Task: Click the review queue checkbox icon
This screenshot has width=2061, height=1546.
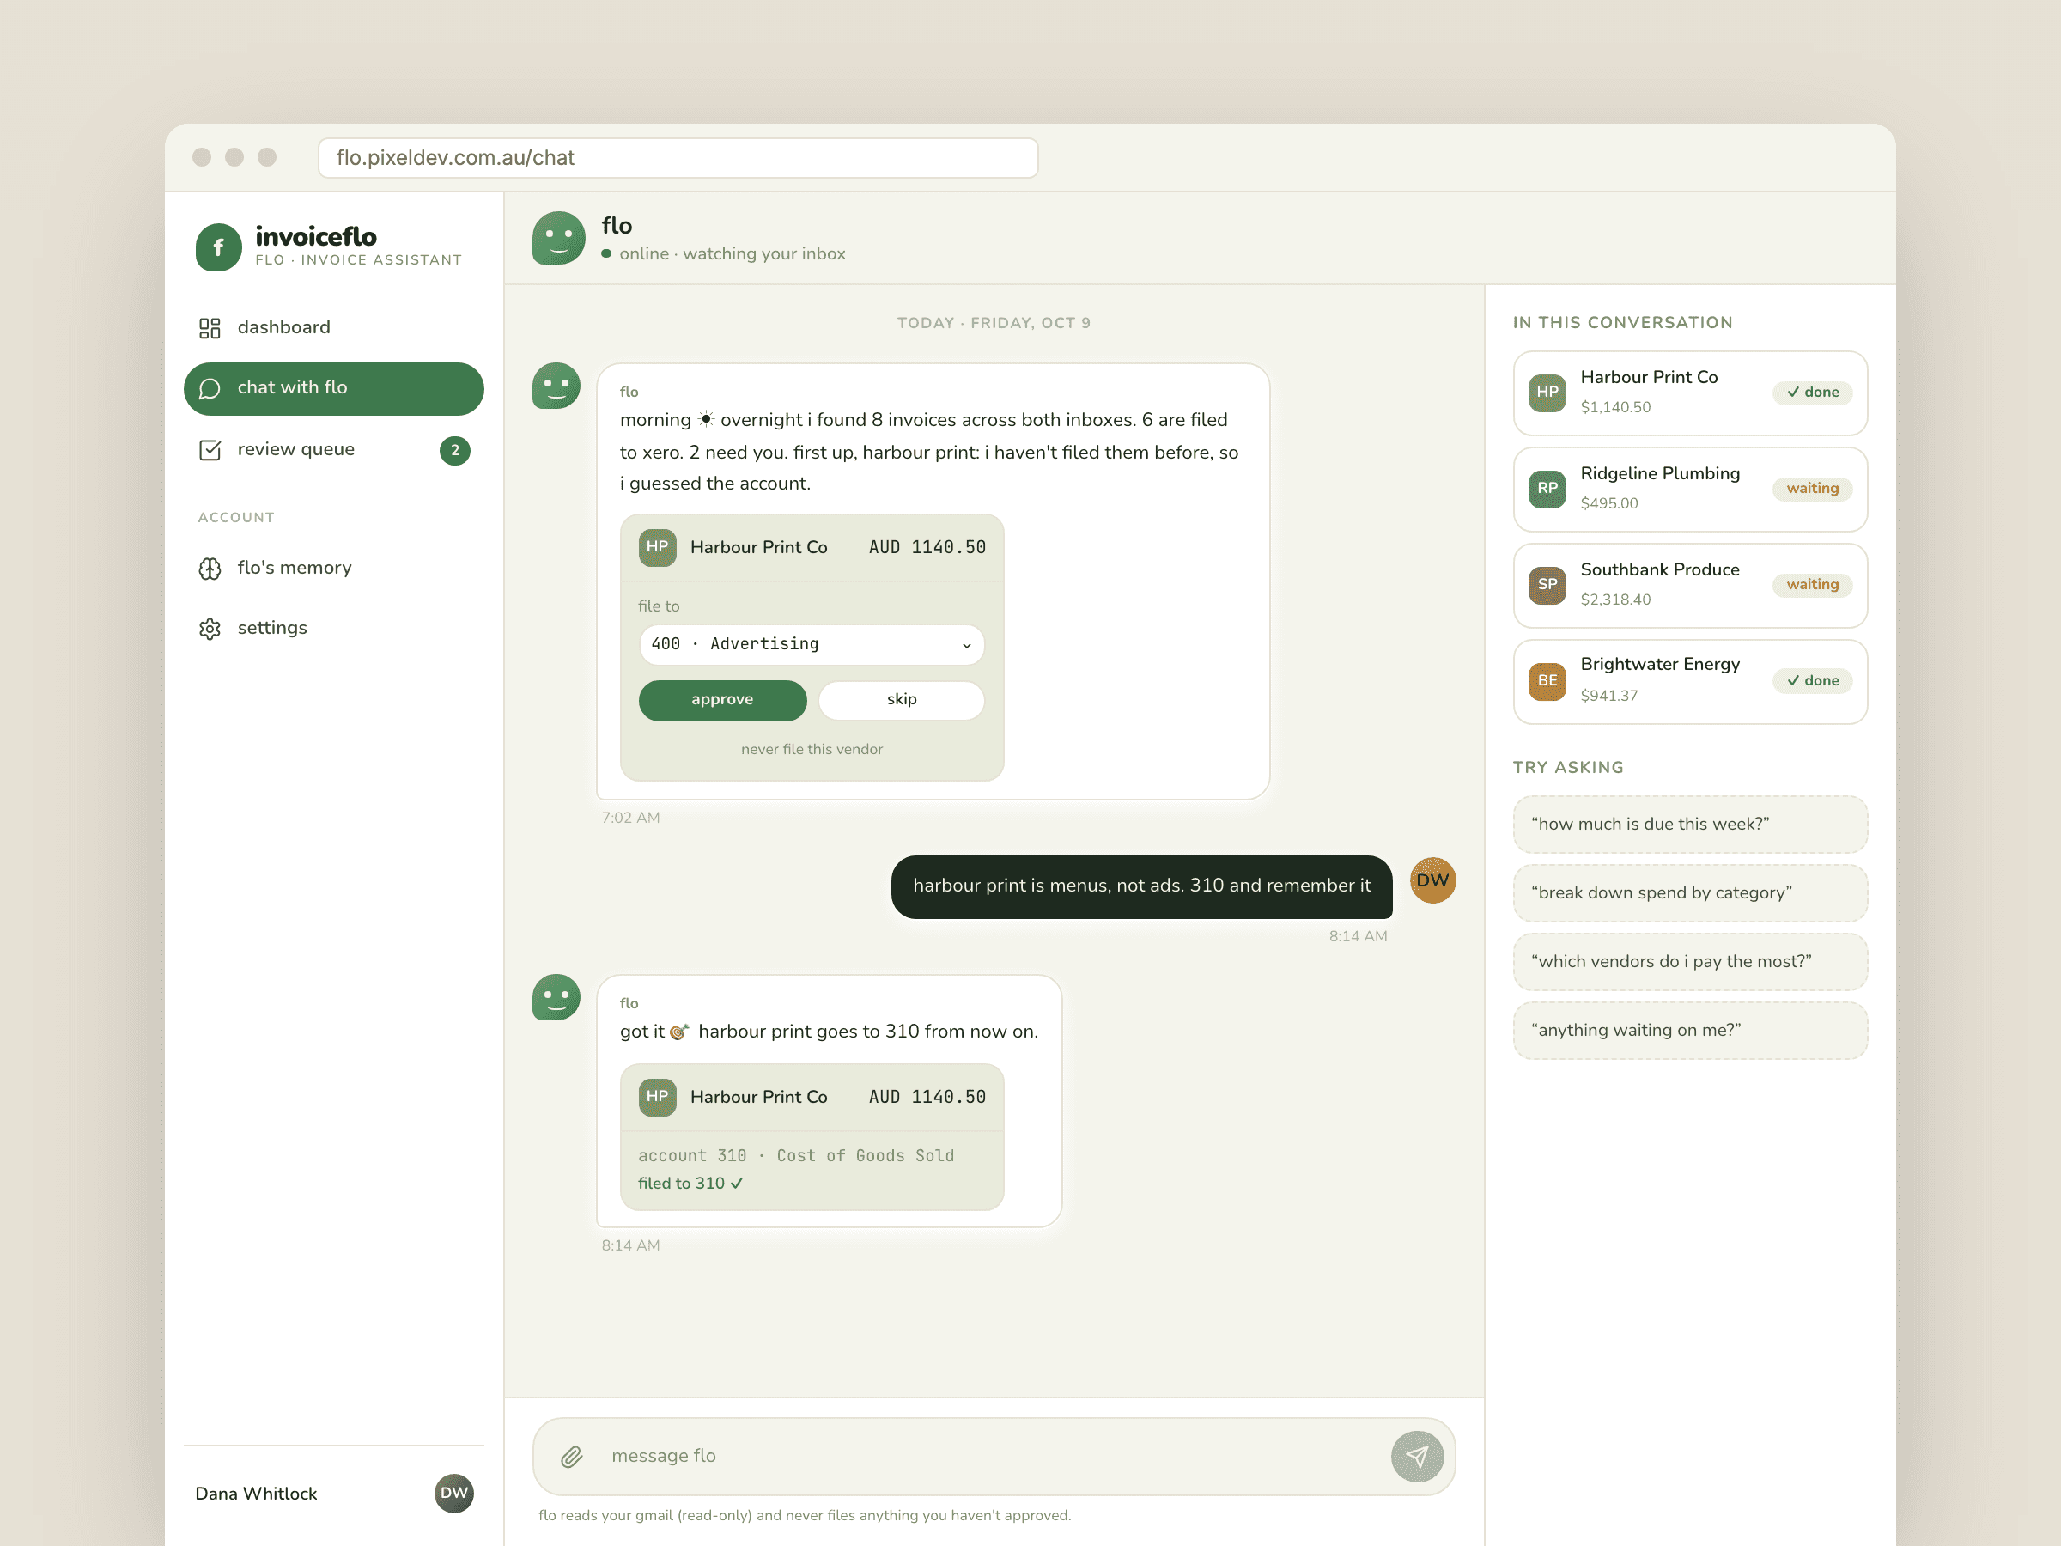Action: coord(210,450)
